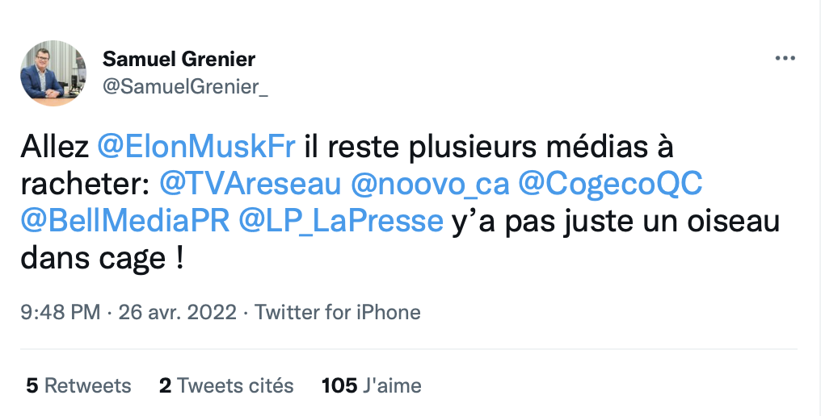
Task: Show the 2 Tweets cités
Action: click(226, 385)
